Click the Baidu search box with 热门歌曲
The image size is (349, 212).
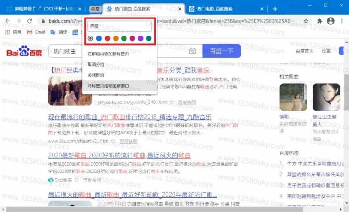[125, 51]
